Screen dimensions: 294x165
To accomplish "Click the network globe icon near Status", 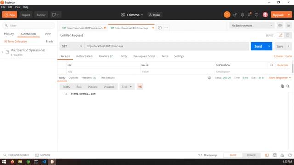I will coord(209,77).
